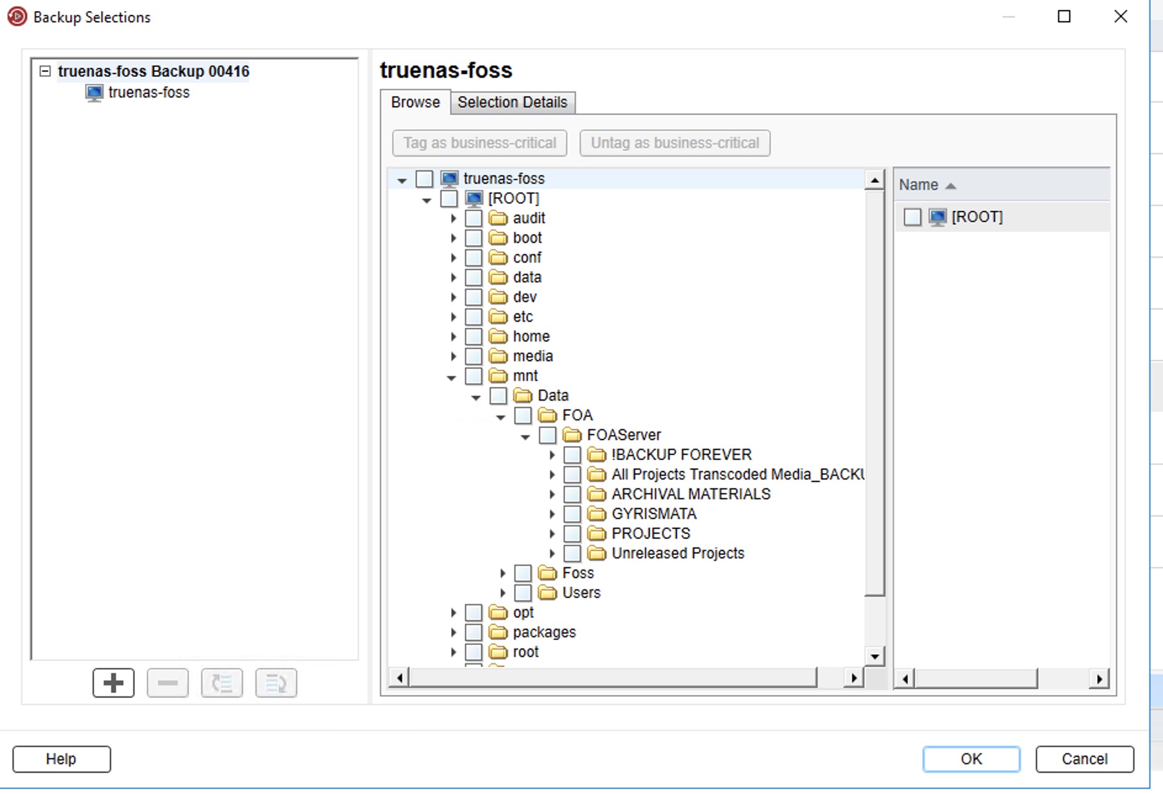Image resolution: width=1163 pixels, height=794 pixels.
Task: Click the [ROOT] computer icon in Name pane
Action: (937, 217)
